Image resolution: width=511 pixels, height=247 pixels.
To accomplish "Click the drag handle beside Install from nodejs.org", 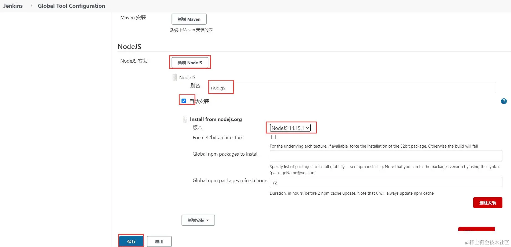I will (x=185, y=119).
